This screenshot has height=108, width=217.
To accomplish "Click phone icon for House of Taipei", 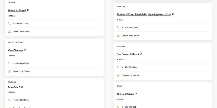I will (x=9, y=23).
